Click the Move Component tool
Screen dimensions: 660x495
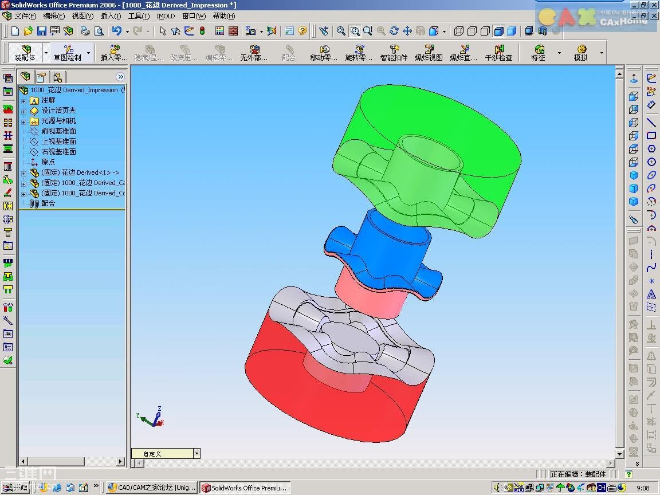pyautogui.click(x=324, y=53)
